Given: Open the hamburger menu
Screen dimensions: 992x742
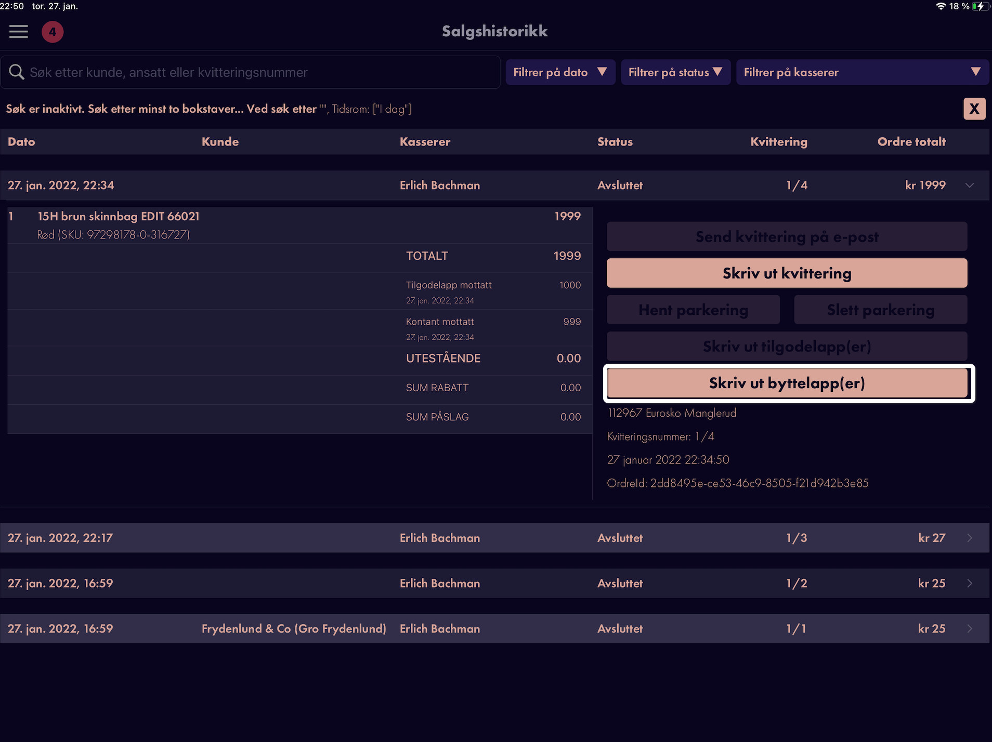Looking at the screenshot, I should pyautogui.click(x=19, y=32).
